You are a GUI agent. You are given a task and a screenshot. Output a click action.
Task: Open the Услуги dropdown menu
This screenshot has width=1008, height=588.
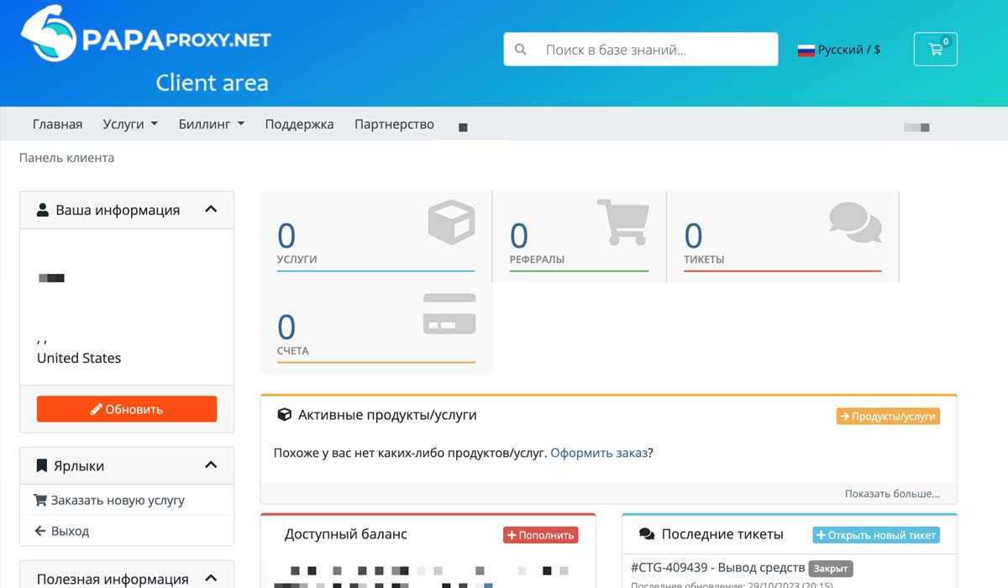click(x=130, y=124)
